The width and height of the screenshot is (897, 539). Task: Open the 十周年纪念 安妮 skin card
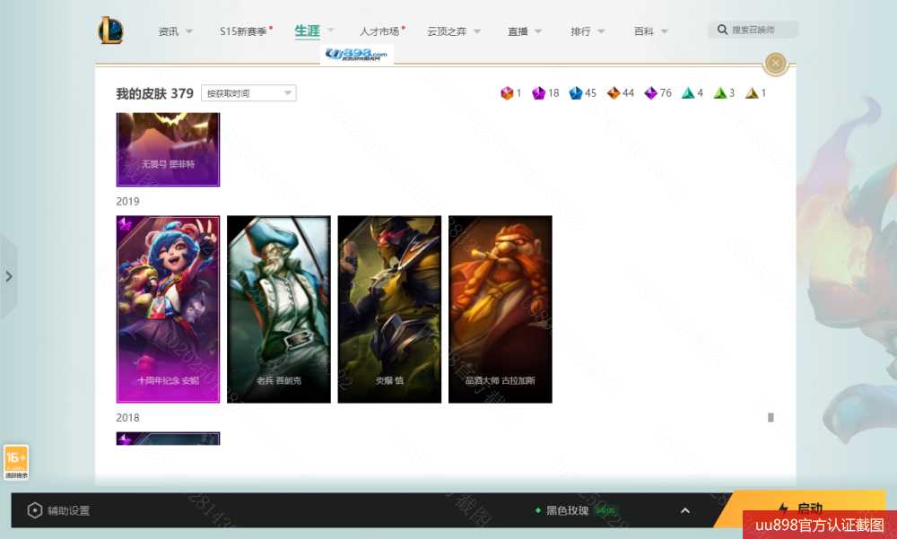pyautogui.click(x=169, y=309)
